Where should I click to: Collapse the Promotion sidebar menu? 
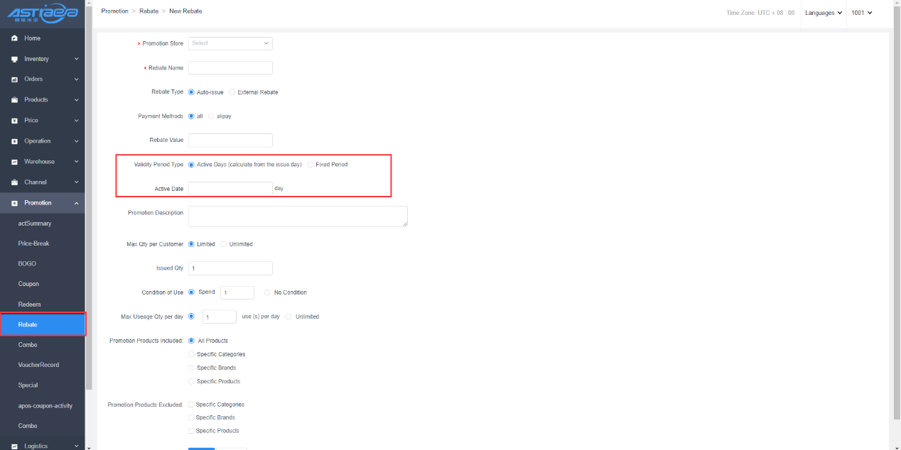[76, 203]
